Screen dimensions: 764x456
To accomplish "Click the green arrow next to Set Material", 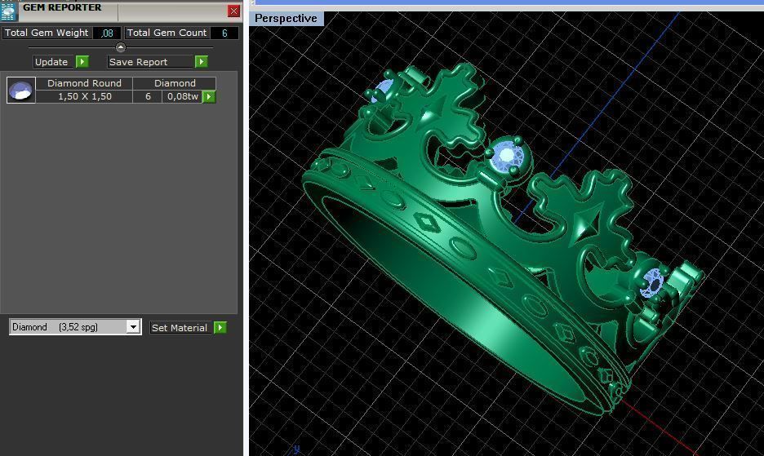I will (220, 327).
